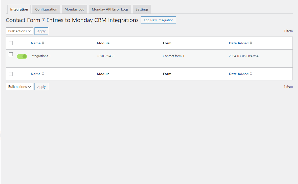Click the date 2024-03-05 08:47:54
The image size is (298, 184).
tap(244, 56)
